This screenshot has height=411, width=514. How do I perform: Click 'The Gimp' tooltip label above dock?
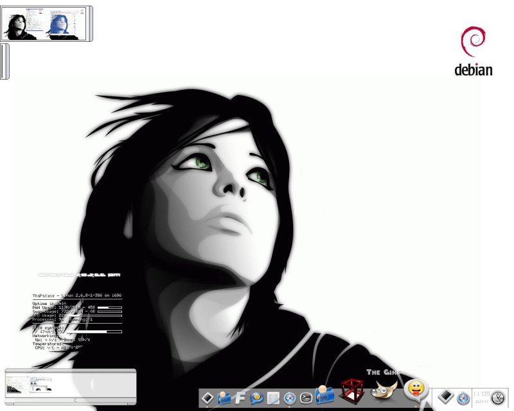pyautogui.click(x=384, y=372)
